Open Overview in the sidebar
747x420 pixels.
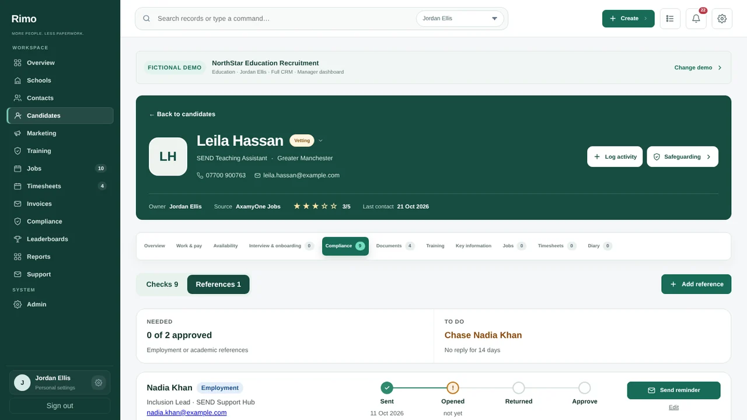tap(60, 63)
